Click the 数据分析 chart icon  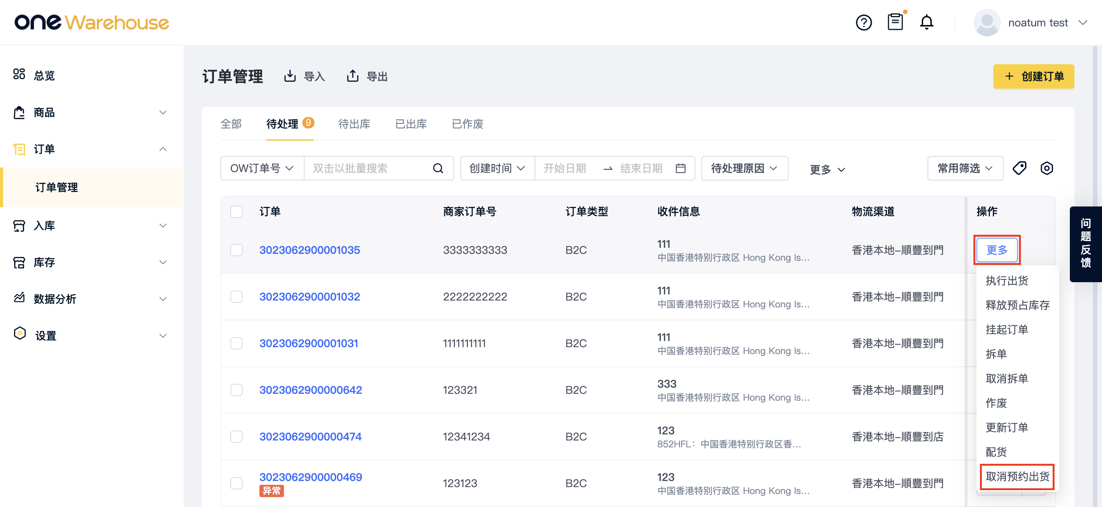pyautogui.click(x=19, y=298)
